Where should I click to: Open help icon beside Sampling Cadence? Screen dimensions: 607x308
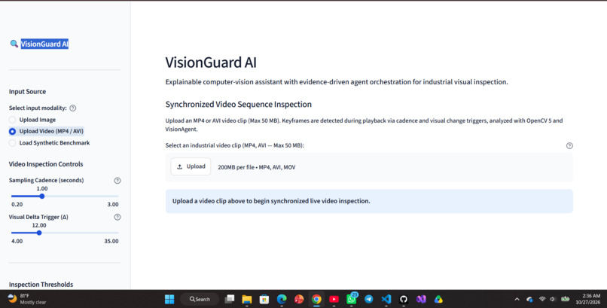(117, 180)
